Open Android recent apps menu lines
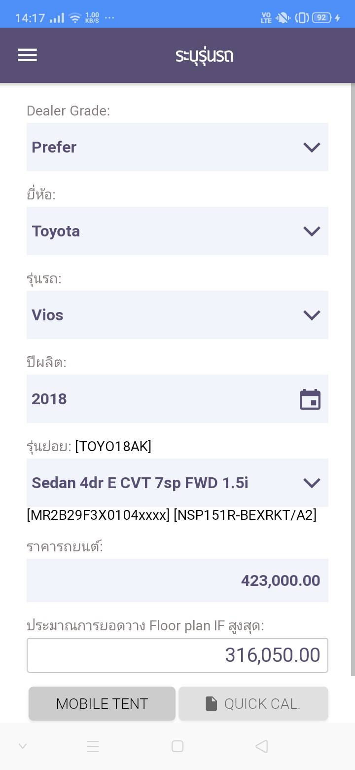Screen dimensions: 355x770 93,746
